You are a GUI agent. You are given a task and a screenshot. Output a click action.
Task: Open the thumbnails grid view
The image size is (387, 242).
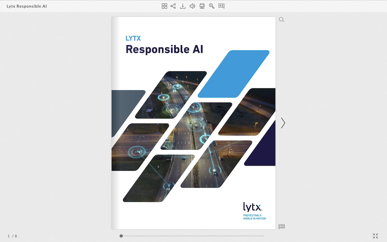click(164, 6)
